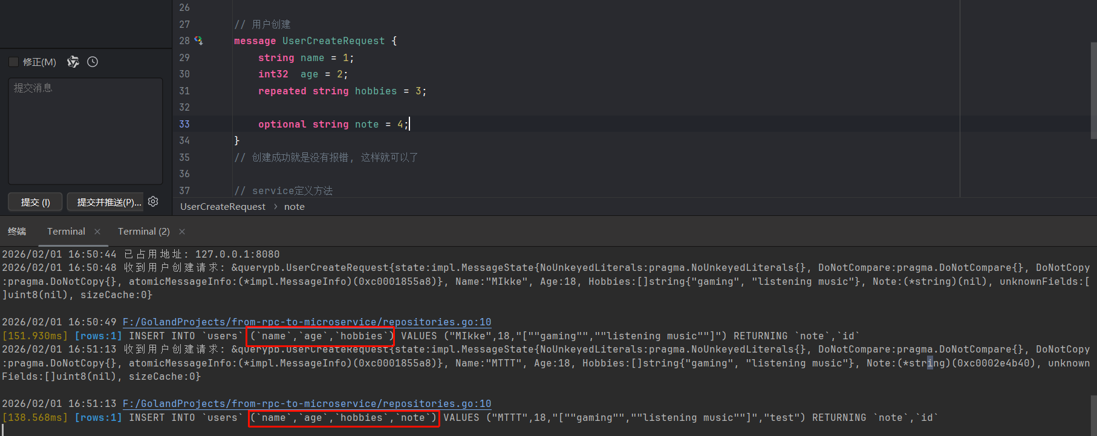This screenshot has width=1097, height=436.
Task: Switch to the Terminal (2) tab
Action: [143, 232]
